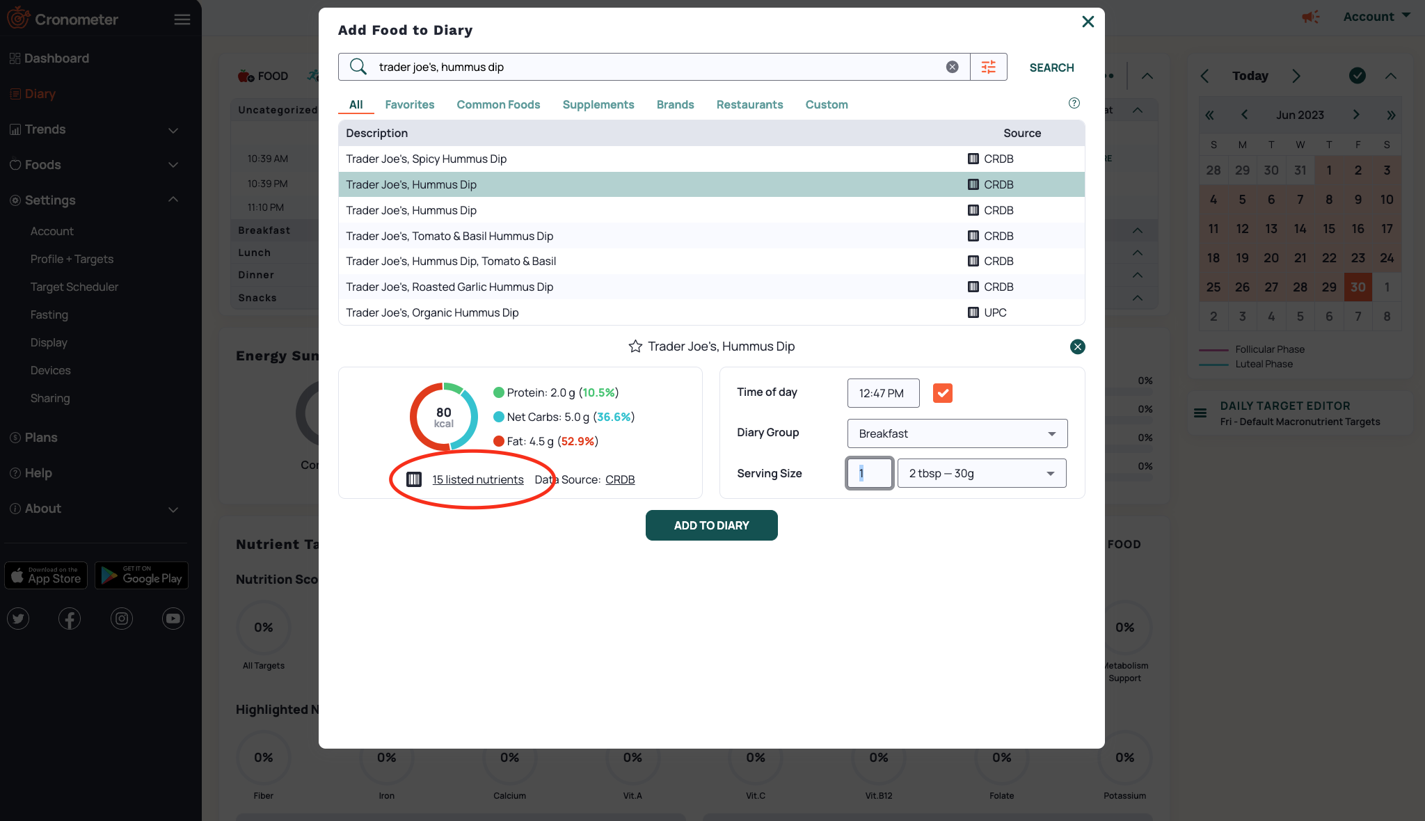Image resolution: width=1425 pixels, height=821 pixels.
Task: Go to previous day arrow beside Today
Action: pyautogui.click(x=1205, y=76)
